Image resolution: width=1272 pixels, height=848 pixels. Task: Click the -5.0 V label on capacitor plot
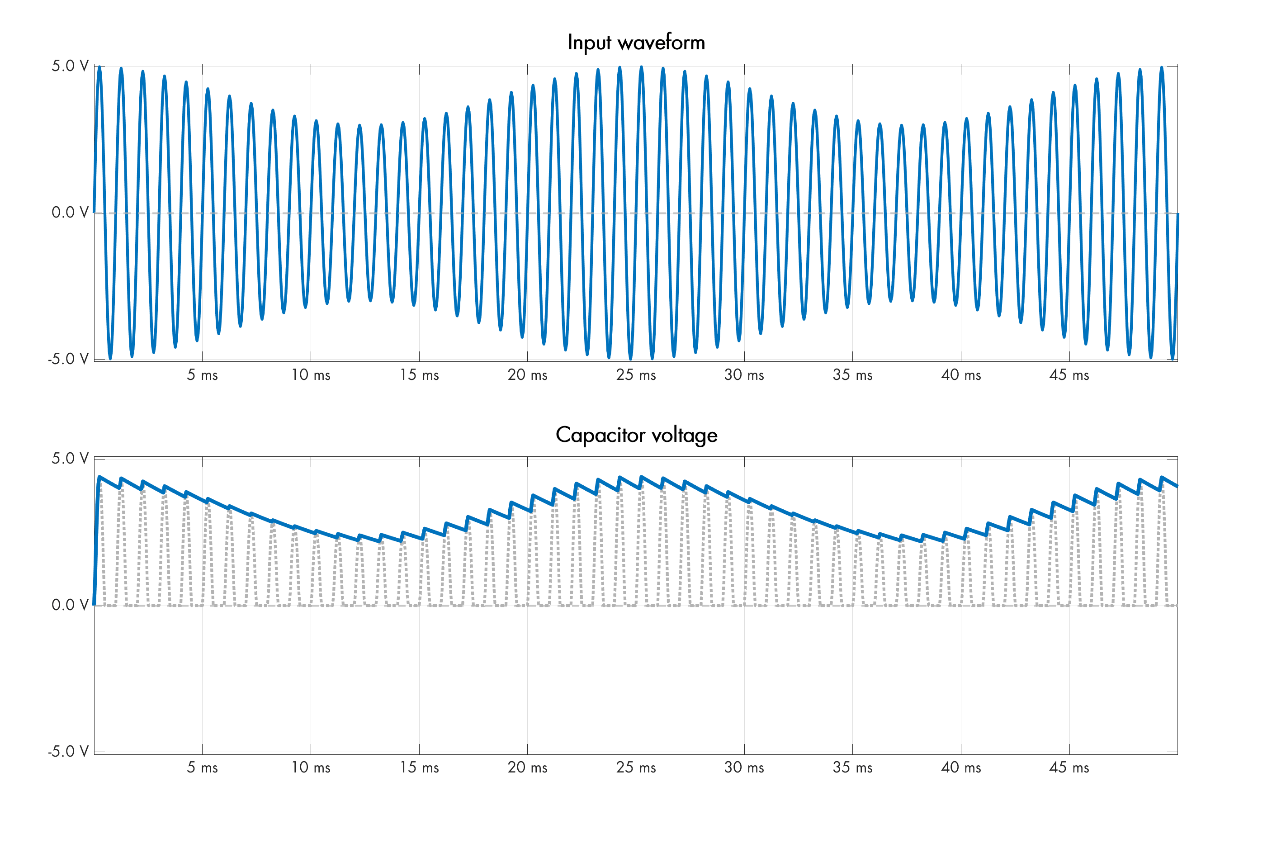pos(68,751)
